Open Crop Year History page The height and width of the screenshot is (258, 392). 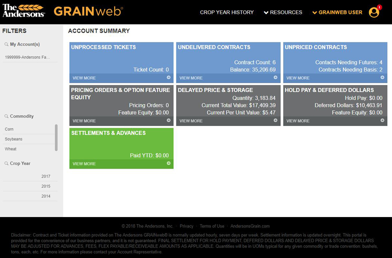pyautogui.click(x=227, y=13)
